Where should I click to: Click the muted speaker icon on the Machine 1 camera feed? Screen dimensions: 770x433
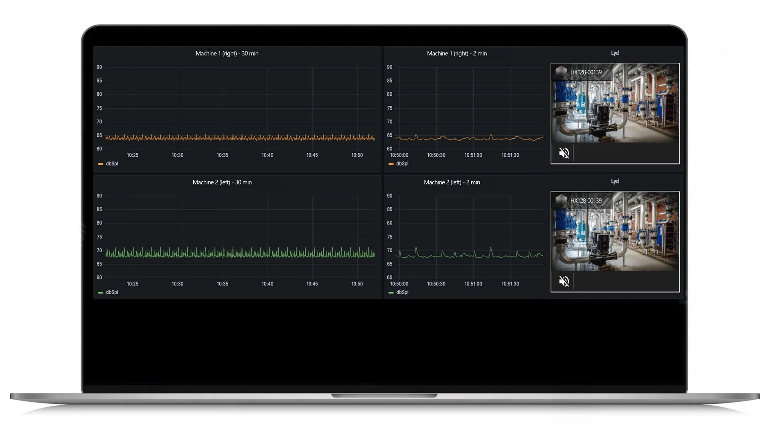tap(564, 153)
